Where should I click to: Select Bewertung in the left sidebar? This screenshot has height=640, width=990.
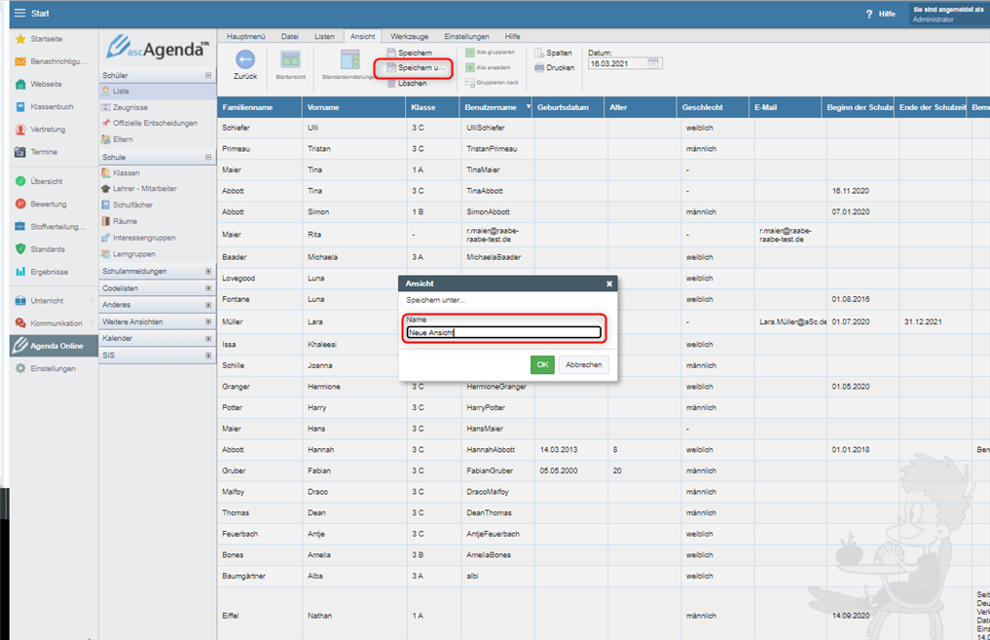click(x=48, y=205)
